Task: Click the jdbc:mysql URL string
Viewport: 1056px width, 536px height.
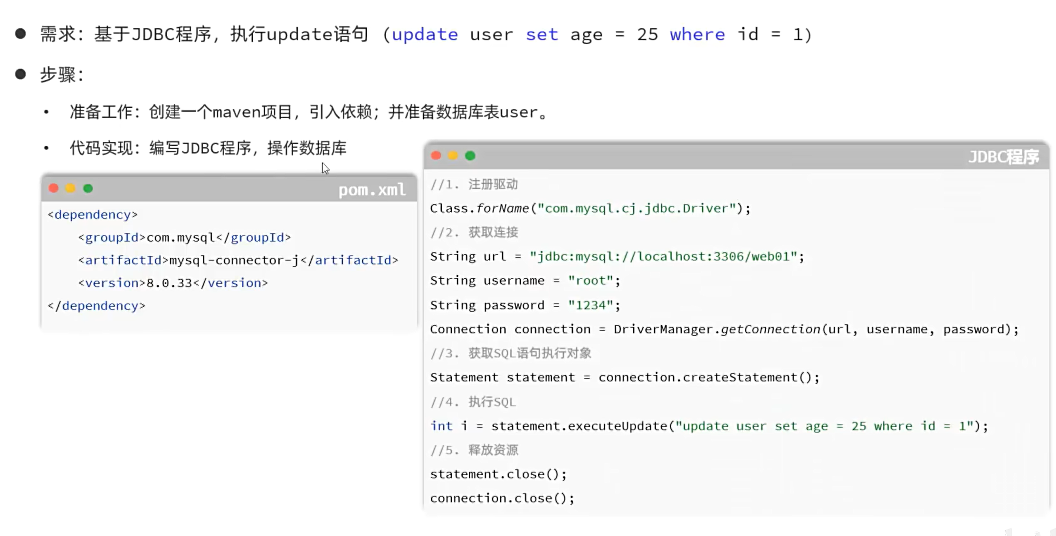Action: tap(663, 257)
